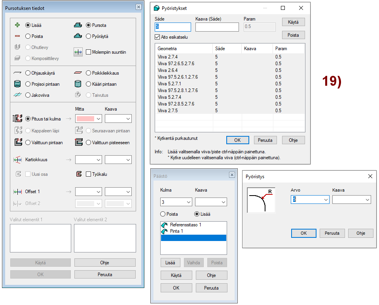379x305 pixels.
Task: Expand the Arvo dropdown in Pyöristys
Action: point(326,200)
